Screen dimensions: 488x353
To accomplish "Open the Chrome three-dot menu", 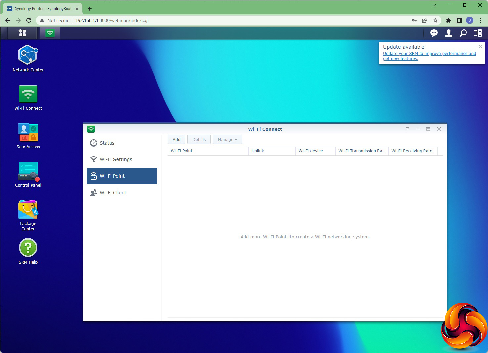I will (x=480, y=20).
